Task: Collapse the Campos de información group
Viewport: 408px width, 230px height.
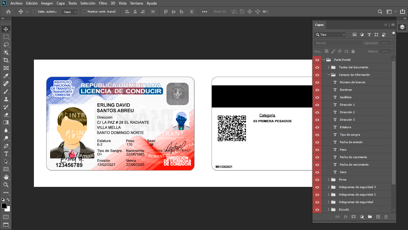Action: [329, 75]
